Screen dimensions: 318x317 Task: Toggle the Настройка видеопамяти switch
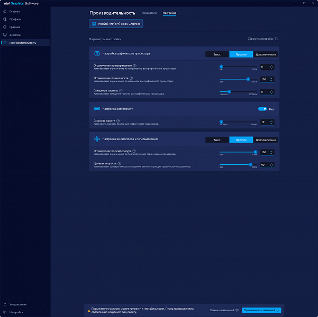tap(262, 109)
